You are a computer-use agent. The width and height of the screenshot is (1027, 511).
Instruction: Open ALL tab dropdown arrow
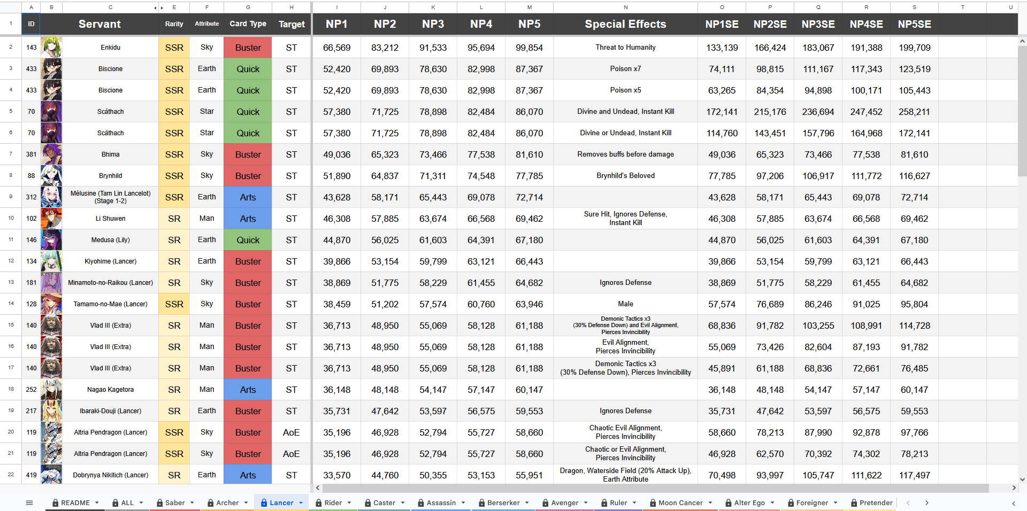click(x=141, y=502)
